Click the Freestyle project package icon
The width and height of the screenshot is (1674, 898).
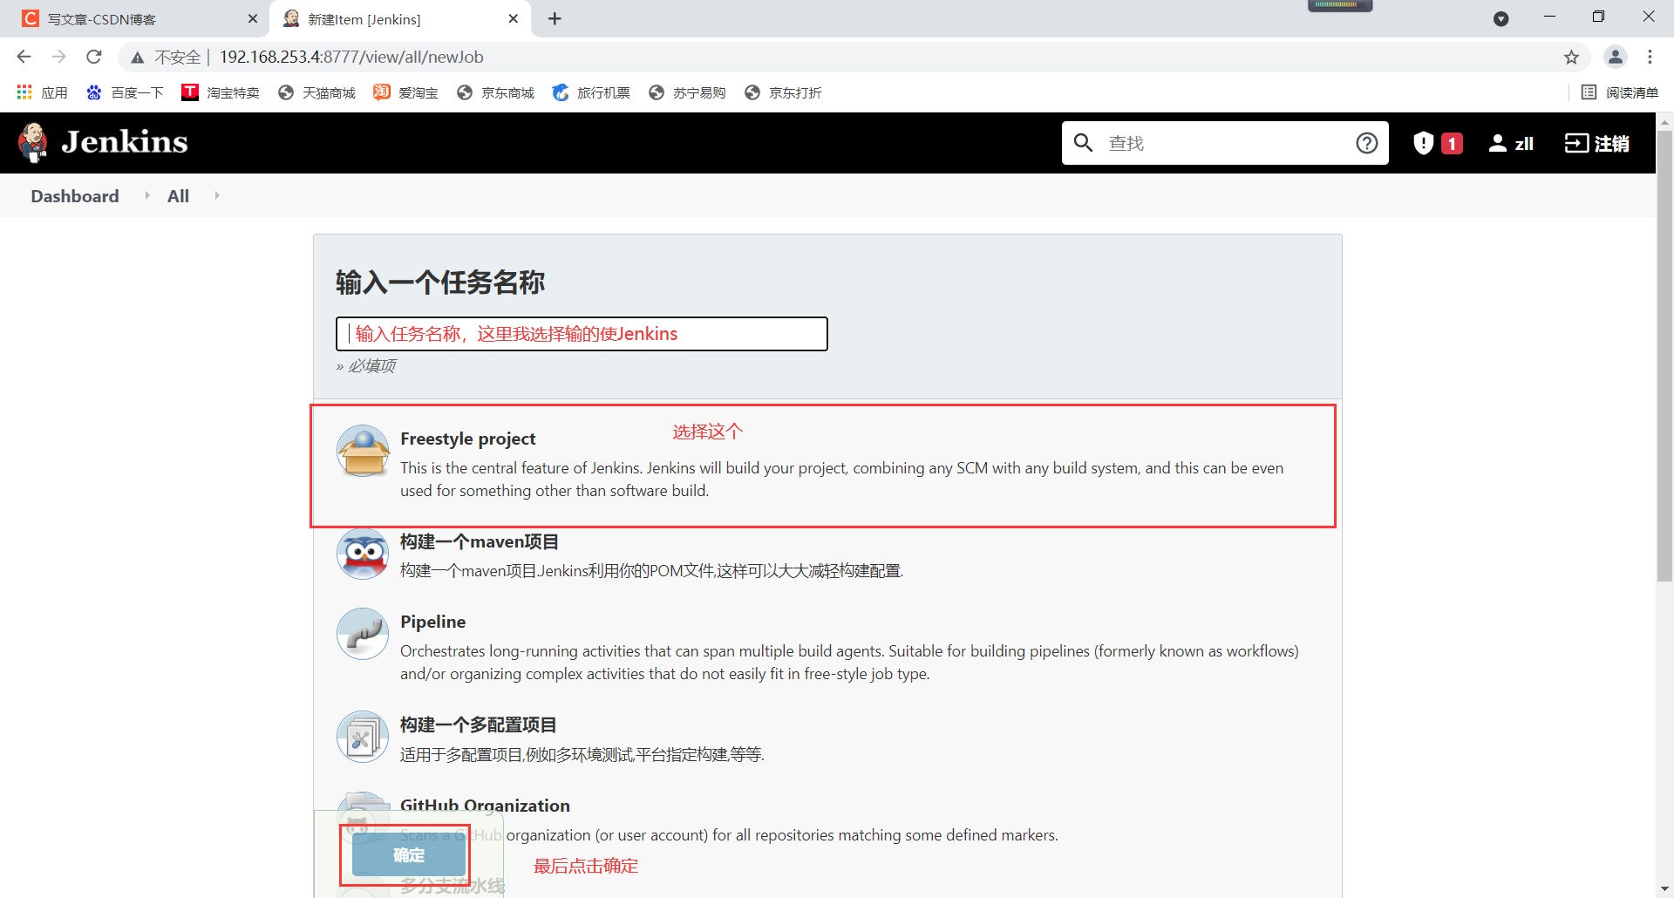click(363, 451)
